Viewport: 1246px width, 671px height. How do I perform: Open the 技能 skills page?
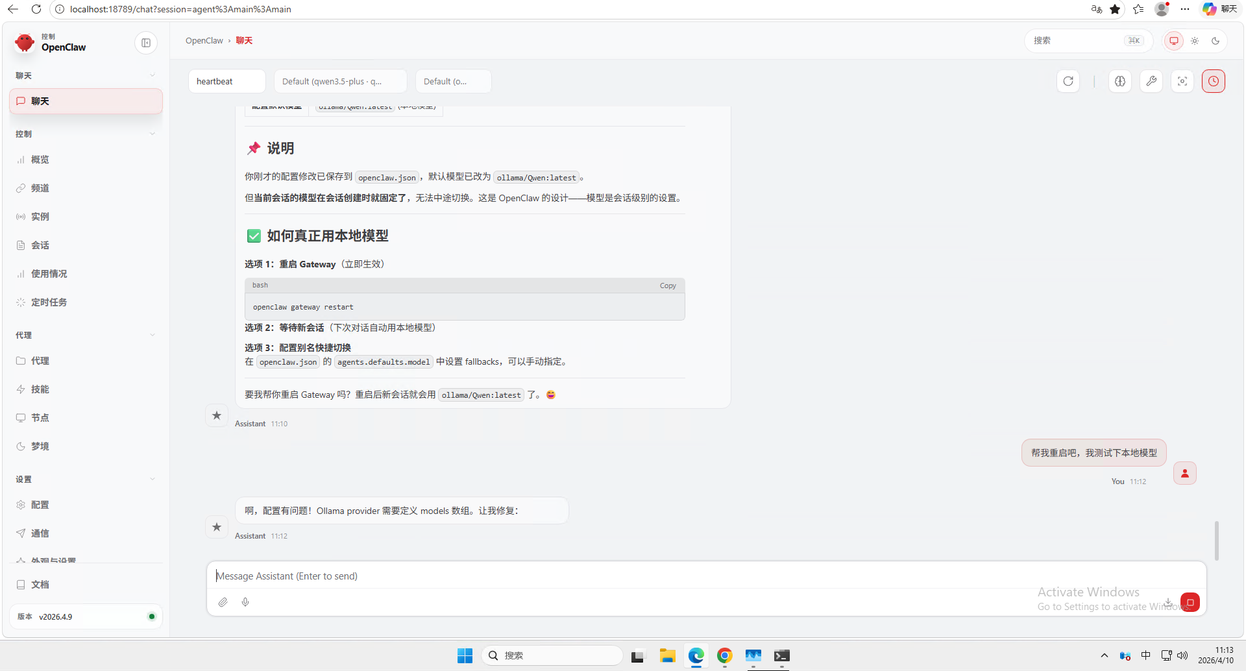[86, 389]
